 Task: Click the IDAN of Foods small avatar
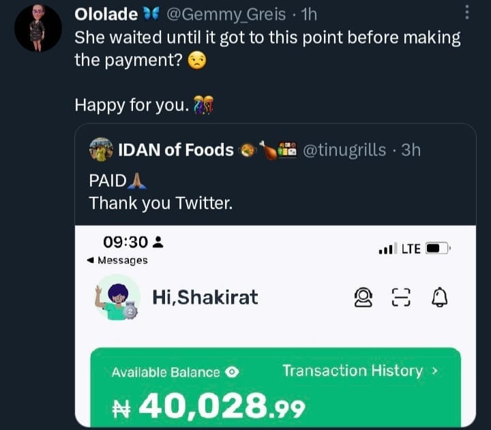(x=101, y=150)
